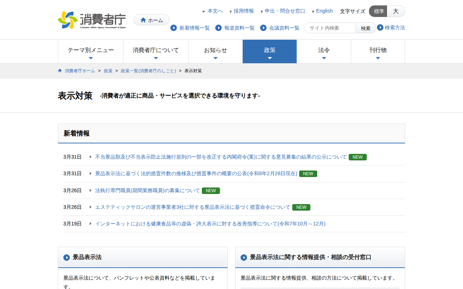Click the arrow icon beside 会議資料一覧
463x289 pixels.
coord(263,28)
